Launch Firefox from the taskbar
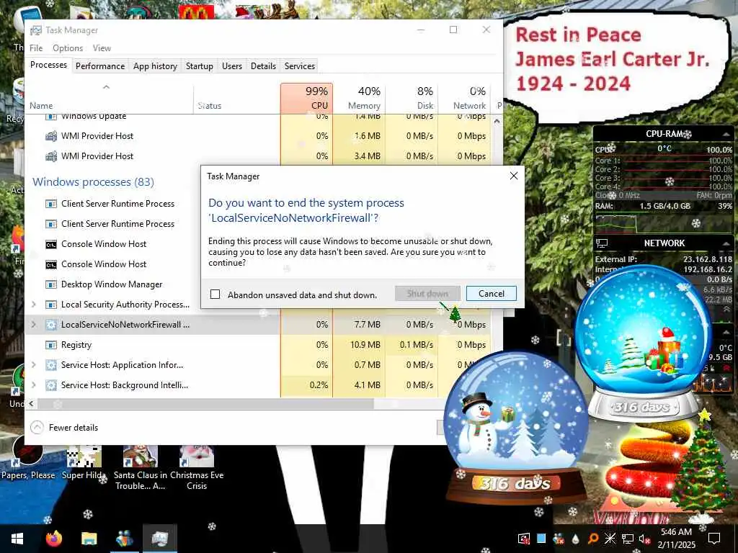This screenshot has height=553, width=738. pos(53,539)
